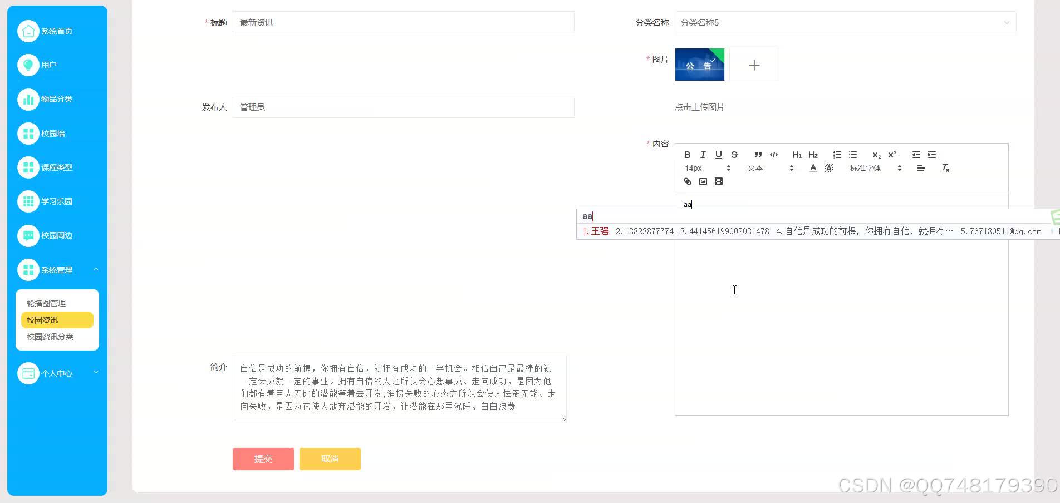Image resolution: width=1060 pixels, height=503 pixels.
Task: Switch to 轮播图管理 in sidebar
Action: coord(46,303)
